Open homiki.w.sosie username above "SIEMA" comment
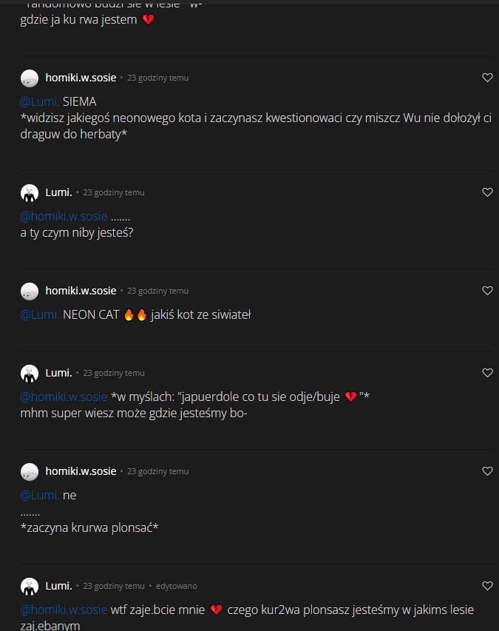 pos(81,78)
